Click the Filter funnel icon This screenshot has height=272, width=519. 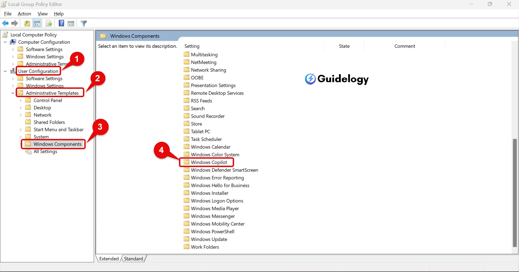coord(84,23)
